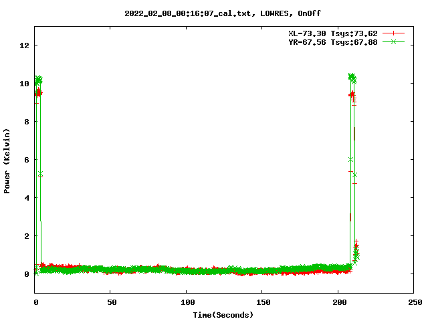Click the plot title 2022_02_08_00:16:07_cal.txt, LOWRES, OnOff
The image size is (428, 321).
(223, 13)
